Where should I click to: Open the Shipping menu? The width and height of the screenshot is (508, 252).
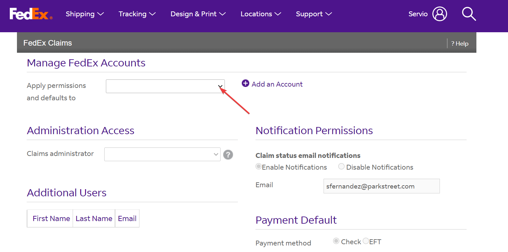[x=85, y=14]
